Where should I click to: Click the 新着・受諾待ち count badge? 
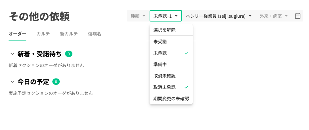[x=69, y=54]
